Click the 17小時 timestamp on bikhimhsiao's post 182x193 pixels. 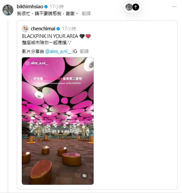[57, 7]
